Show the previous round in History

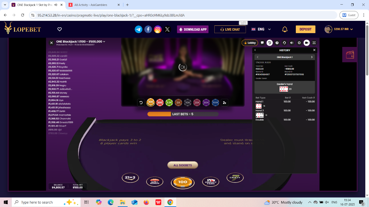click(x=257, y=57)
